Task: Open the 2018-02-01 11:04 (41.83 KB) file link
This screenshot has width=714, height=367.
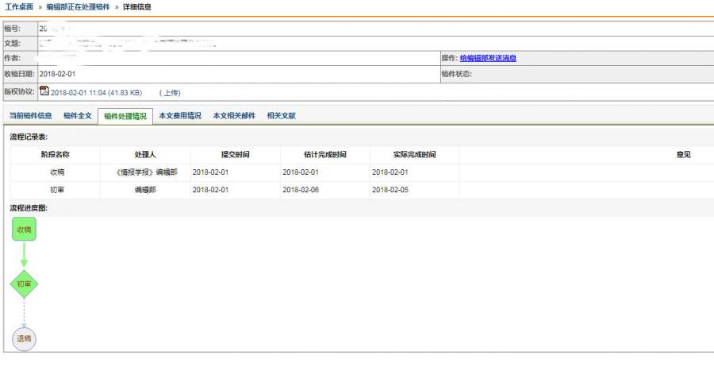Action: [x=97, y=93]
